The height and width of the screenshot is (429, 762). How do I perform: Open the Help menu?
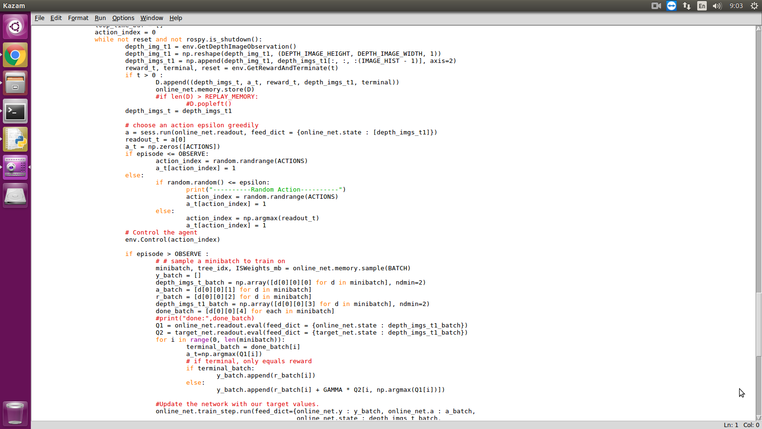coord(176,18)
